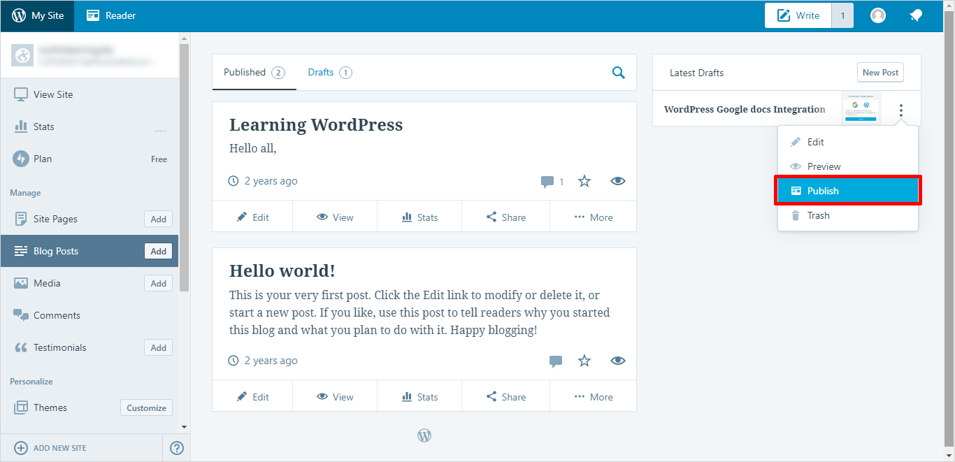Viewport: 955px width, 462px height.
Task: Expand More options for Learning WordPress post
Action: (593, 217)
